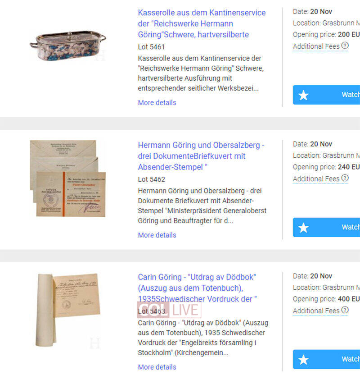Image resolution: width=360 pixels, height=375 pixels.
Task: Click the star icon for Lot 5461
Action: tap(303, 95)
